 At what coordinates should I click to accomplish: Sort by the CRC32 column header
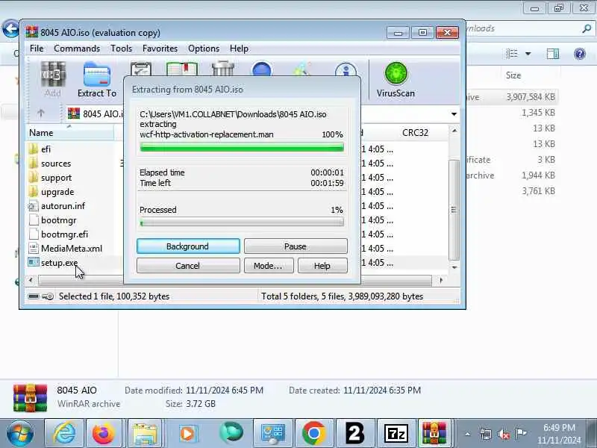pos(415,133)
